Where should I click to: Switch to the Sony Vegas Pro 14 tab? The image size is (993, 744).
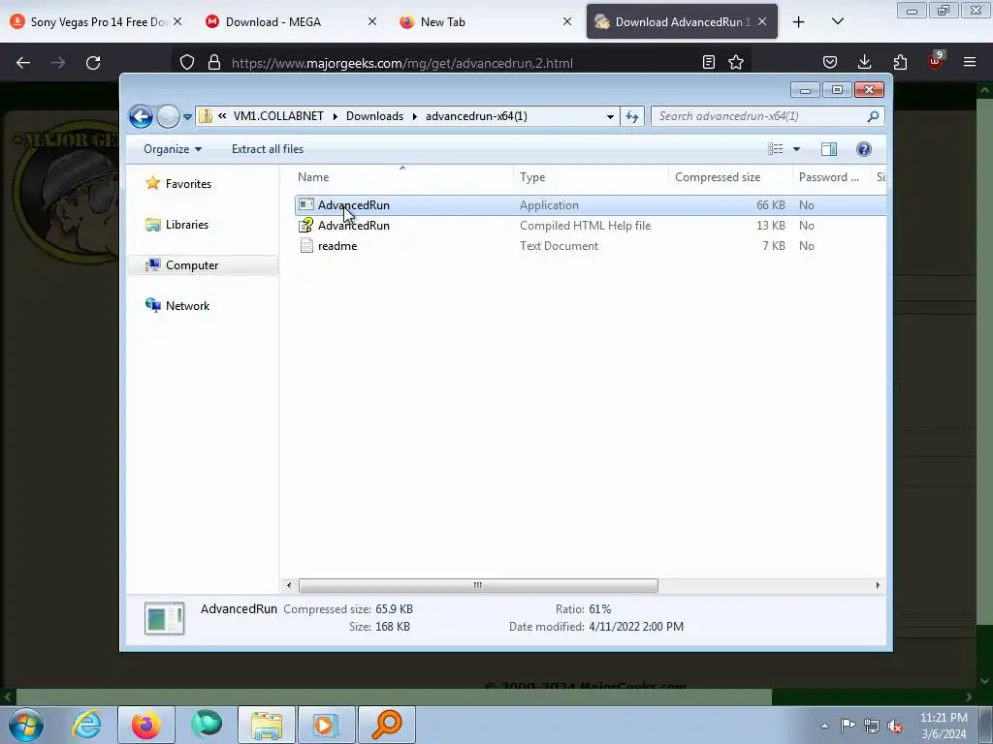(98, 22)
